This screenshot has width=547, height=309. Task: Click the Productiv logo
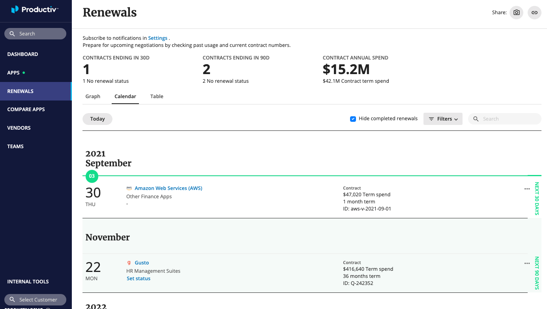click(x=35, y=9)
